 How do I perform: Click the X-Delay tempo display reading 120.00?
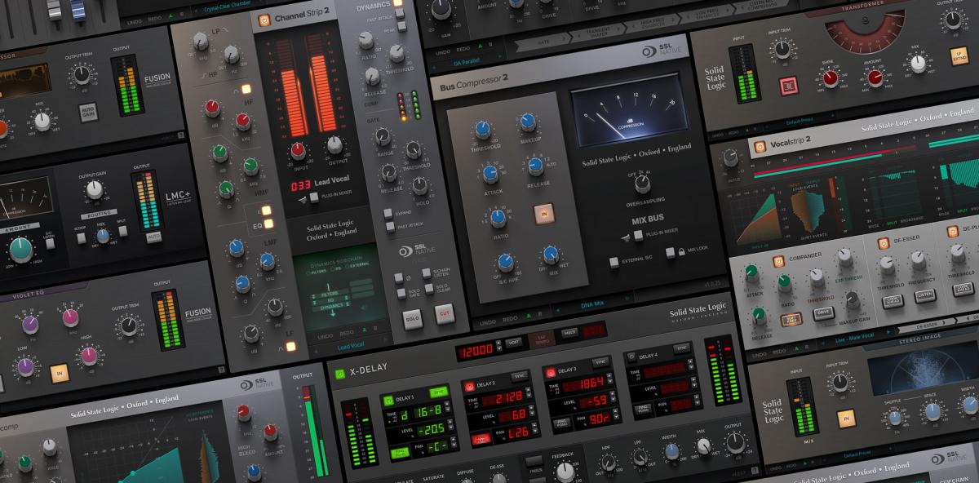pyautogui.click(x=476, y=350)
